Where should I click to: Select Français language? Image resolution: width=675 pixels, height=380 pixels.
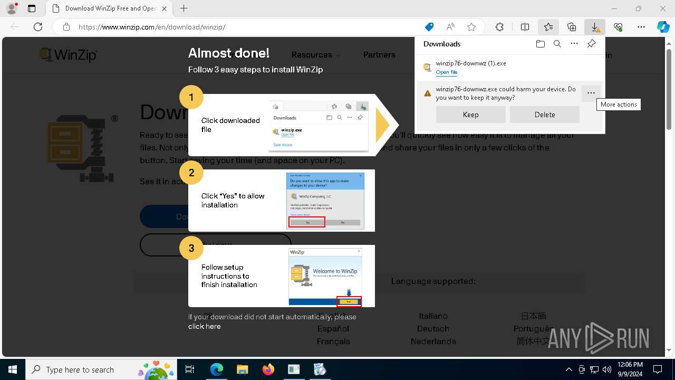[333, 341]
